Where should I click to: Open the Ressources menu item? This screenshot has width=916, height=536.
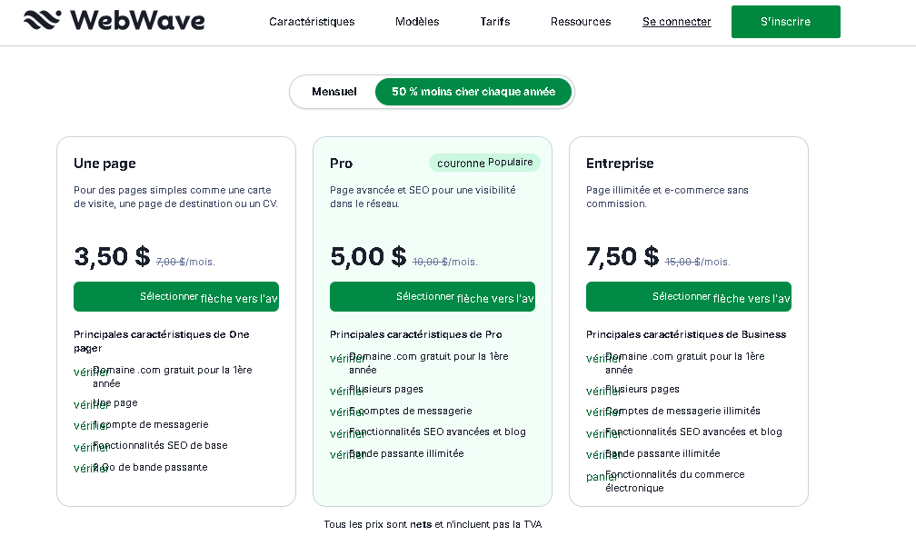click(581, 21)
